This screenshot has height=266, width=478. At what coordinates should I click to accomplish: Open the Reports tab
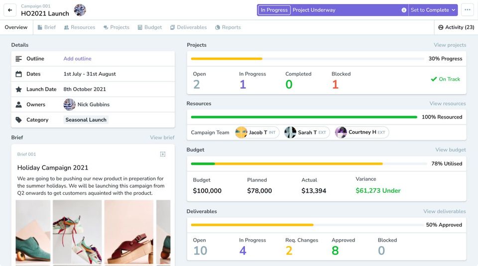click(x=228, y=27)
